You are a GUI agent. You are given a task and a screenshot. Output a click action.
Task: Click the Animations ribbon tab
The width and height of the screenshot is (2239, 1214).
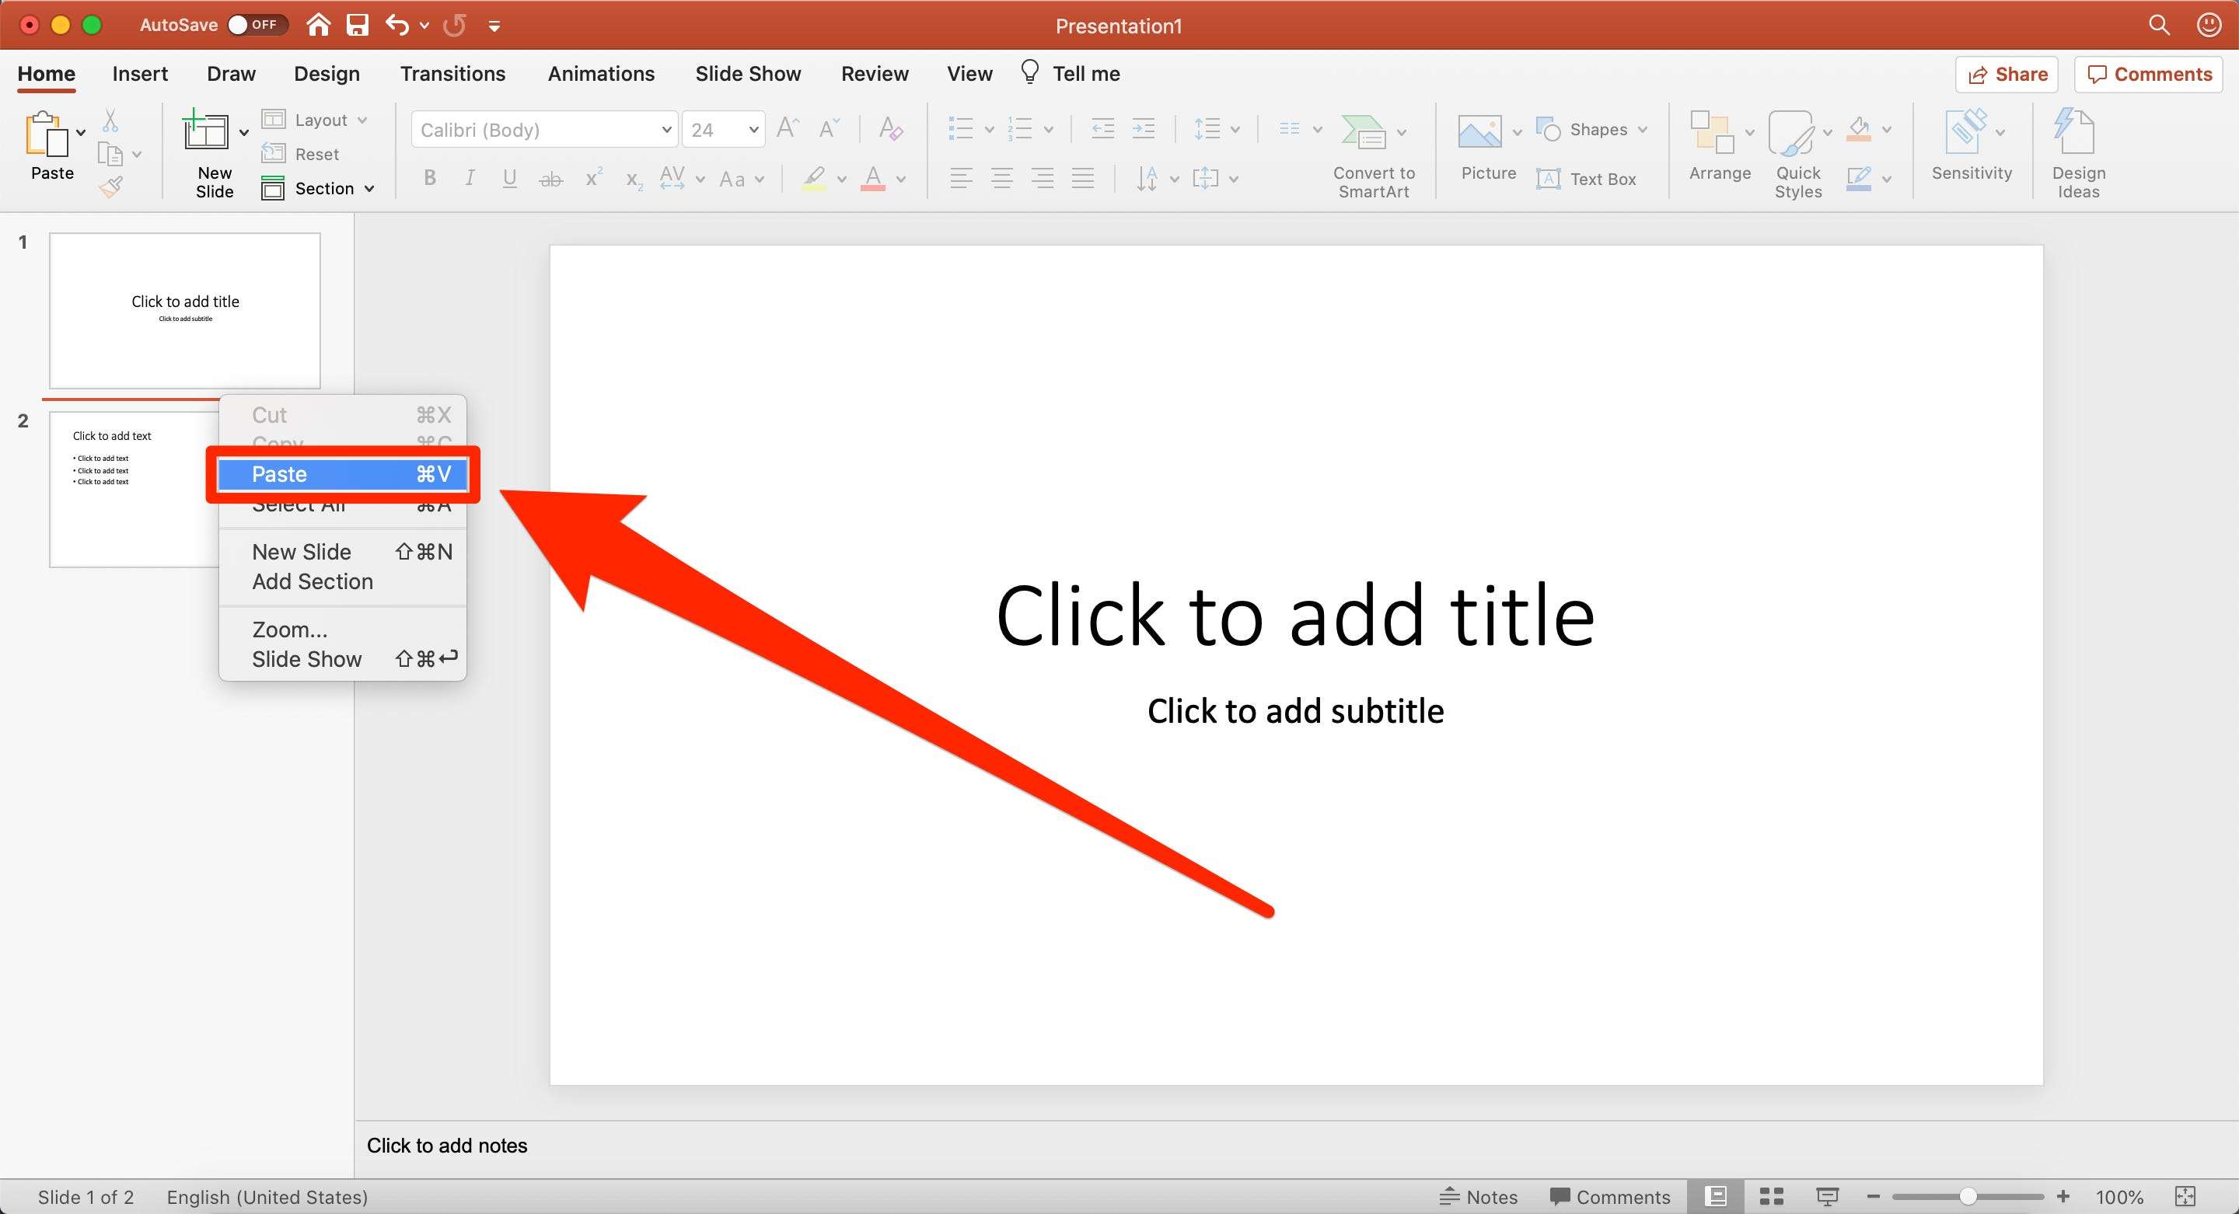(x=598, y=73)
